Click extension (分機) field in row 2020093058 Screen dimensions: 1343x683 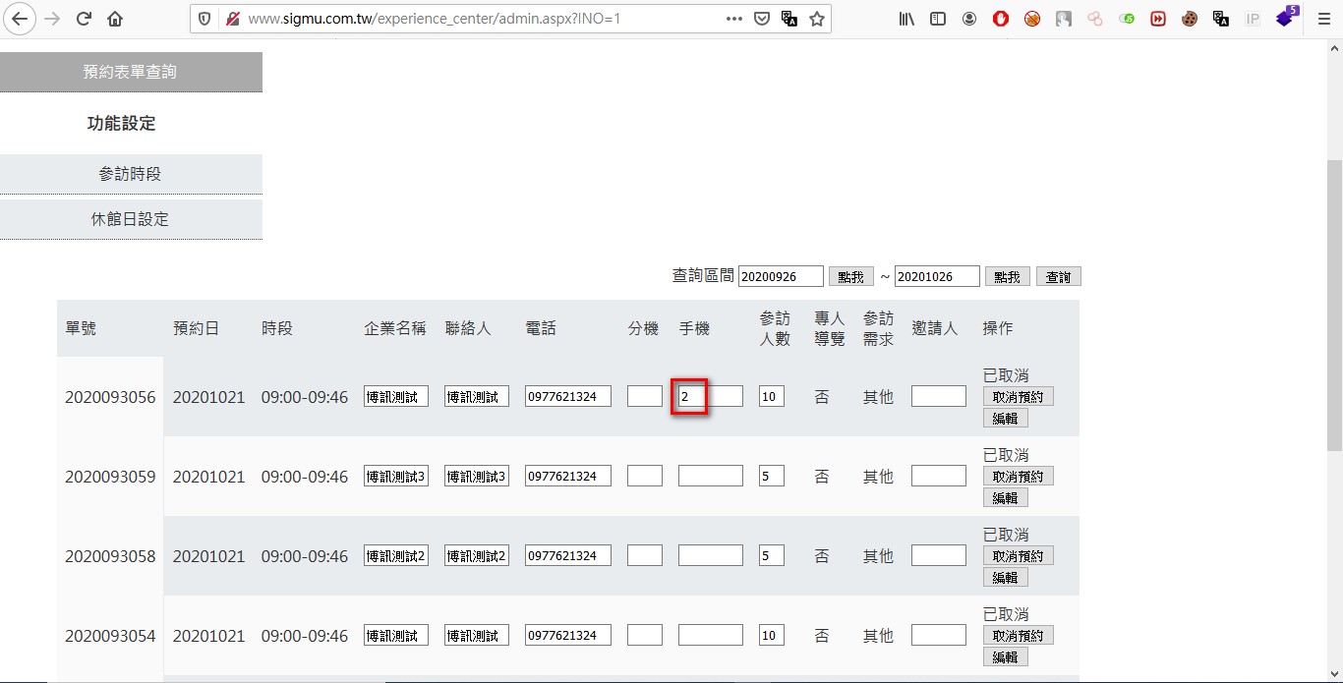645,555
